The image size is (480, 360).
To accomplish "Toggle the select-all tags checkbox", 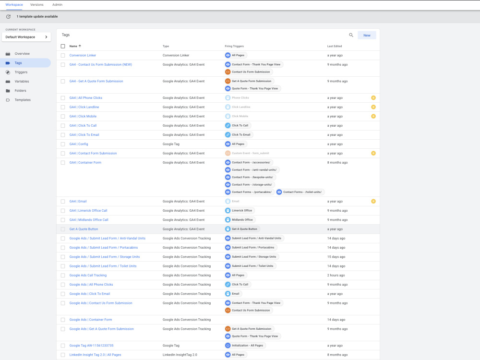I will 63,46.
